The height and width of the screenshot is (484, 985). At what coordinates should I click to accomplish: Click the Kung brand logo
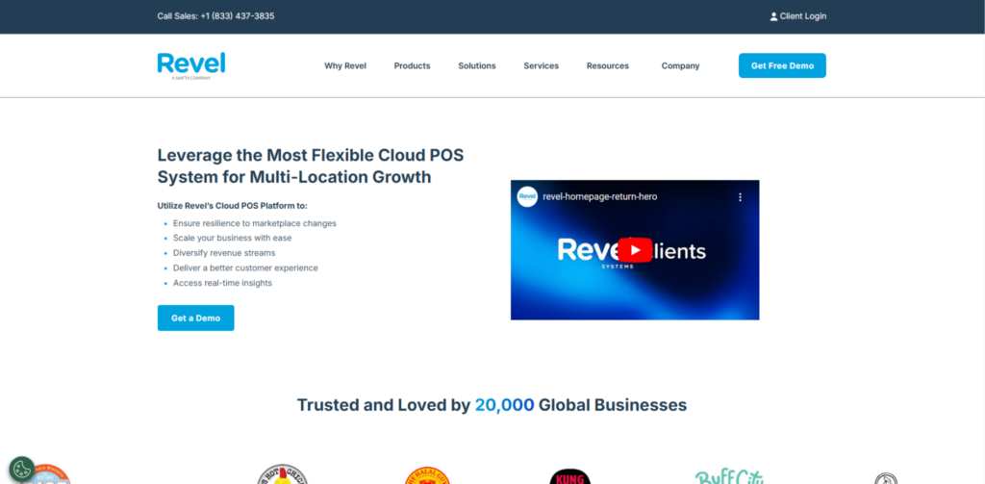click(x=569, y=477)
